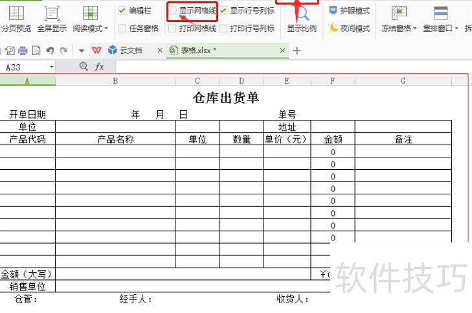Screen dimensions: 472x313
Task: Switch to 全屏显示 full screen view
Action: pyautogui.click(x=52, y=19)
